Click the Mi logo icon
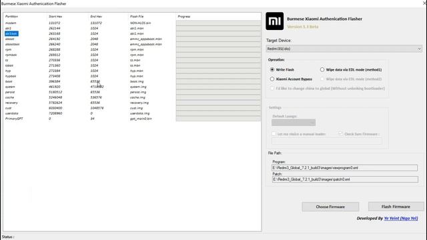 (274, 21)
